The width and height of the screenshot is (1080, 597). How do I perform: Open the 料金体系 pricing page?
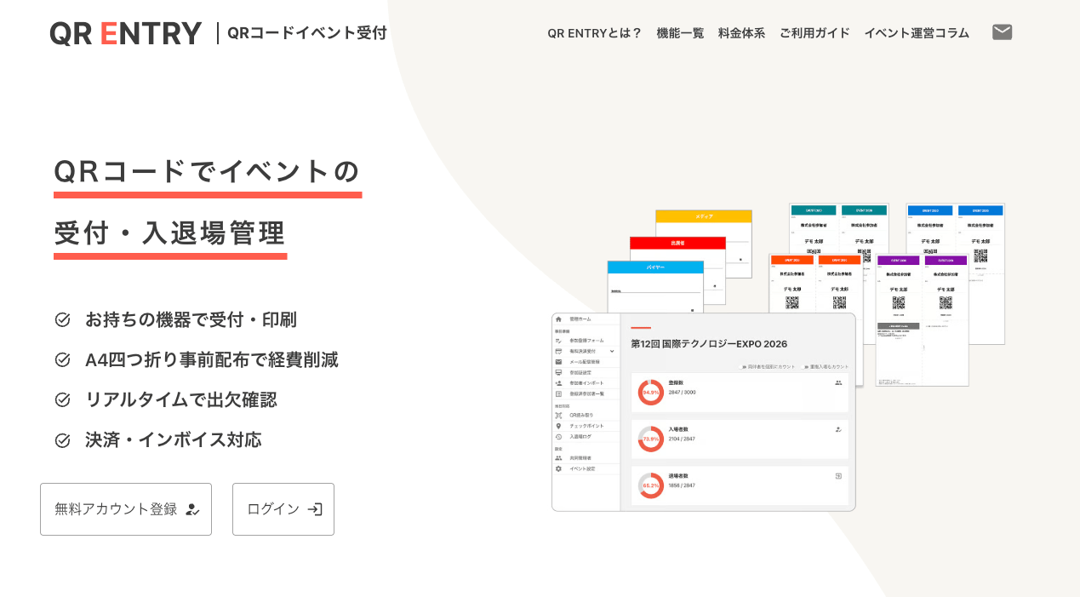(x=741, y=33)
